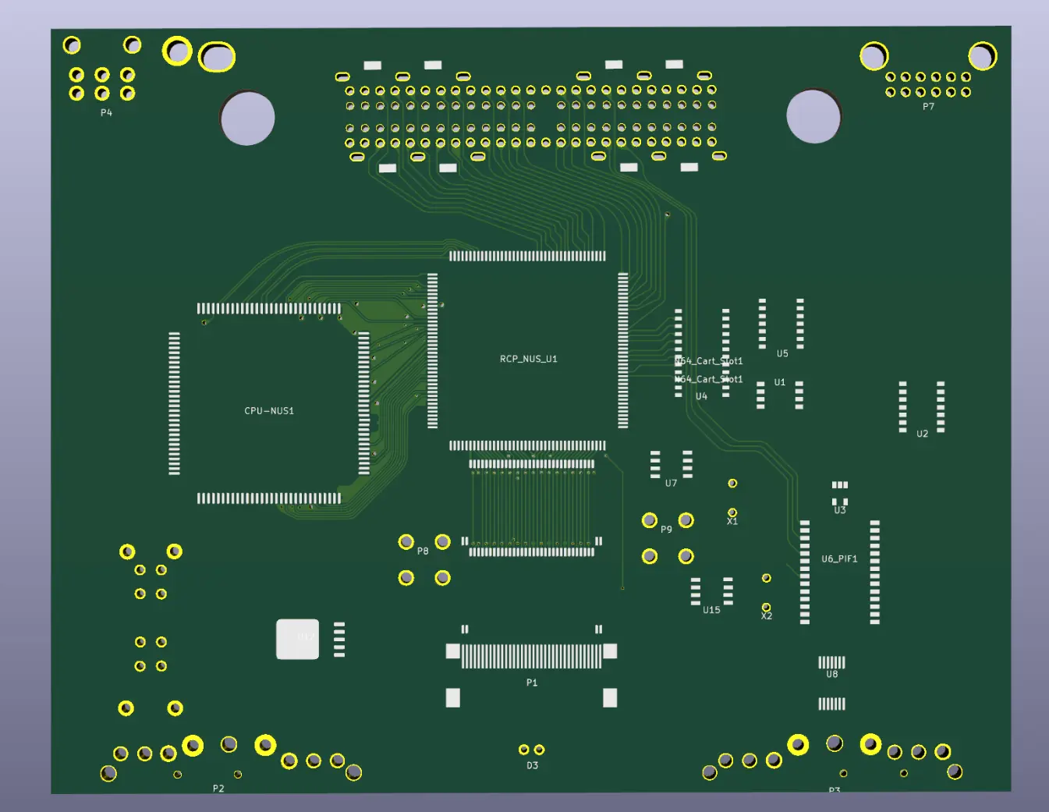The width and height of the screenshot is (1049, 812).
Task: Select the P4 connector label
Action: 106,113
